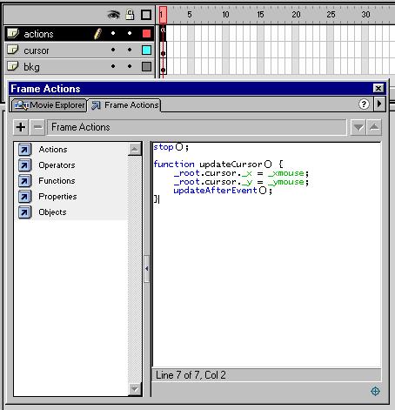Click the _root.cursor._y = _ymouse; line
This screenshot has height=410, width=395.
click(241, 182)
